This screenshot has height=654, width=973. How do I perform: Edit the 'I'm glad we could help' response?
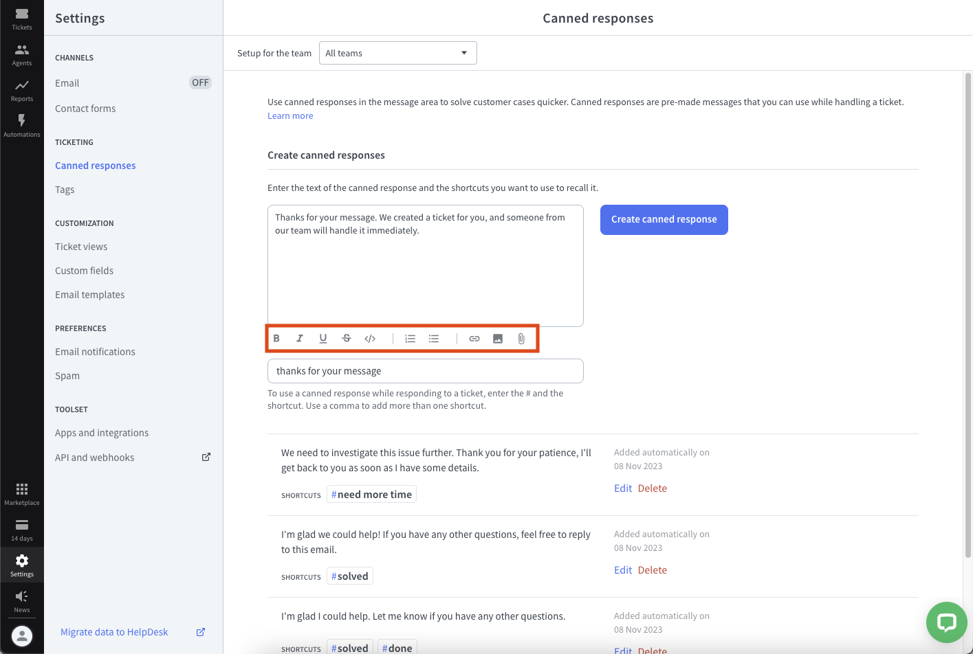(x=623, y=570)
